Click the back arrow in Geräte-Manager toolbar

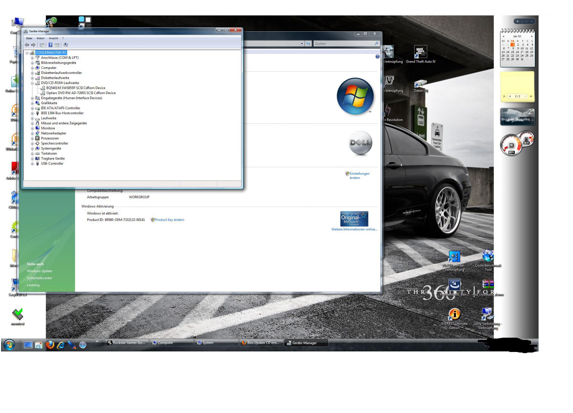point(27,45)
